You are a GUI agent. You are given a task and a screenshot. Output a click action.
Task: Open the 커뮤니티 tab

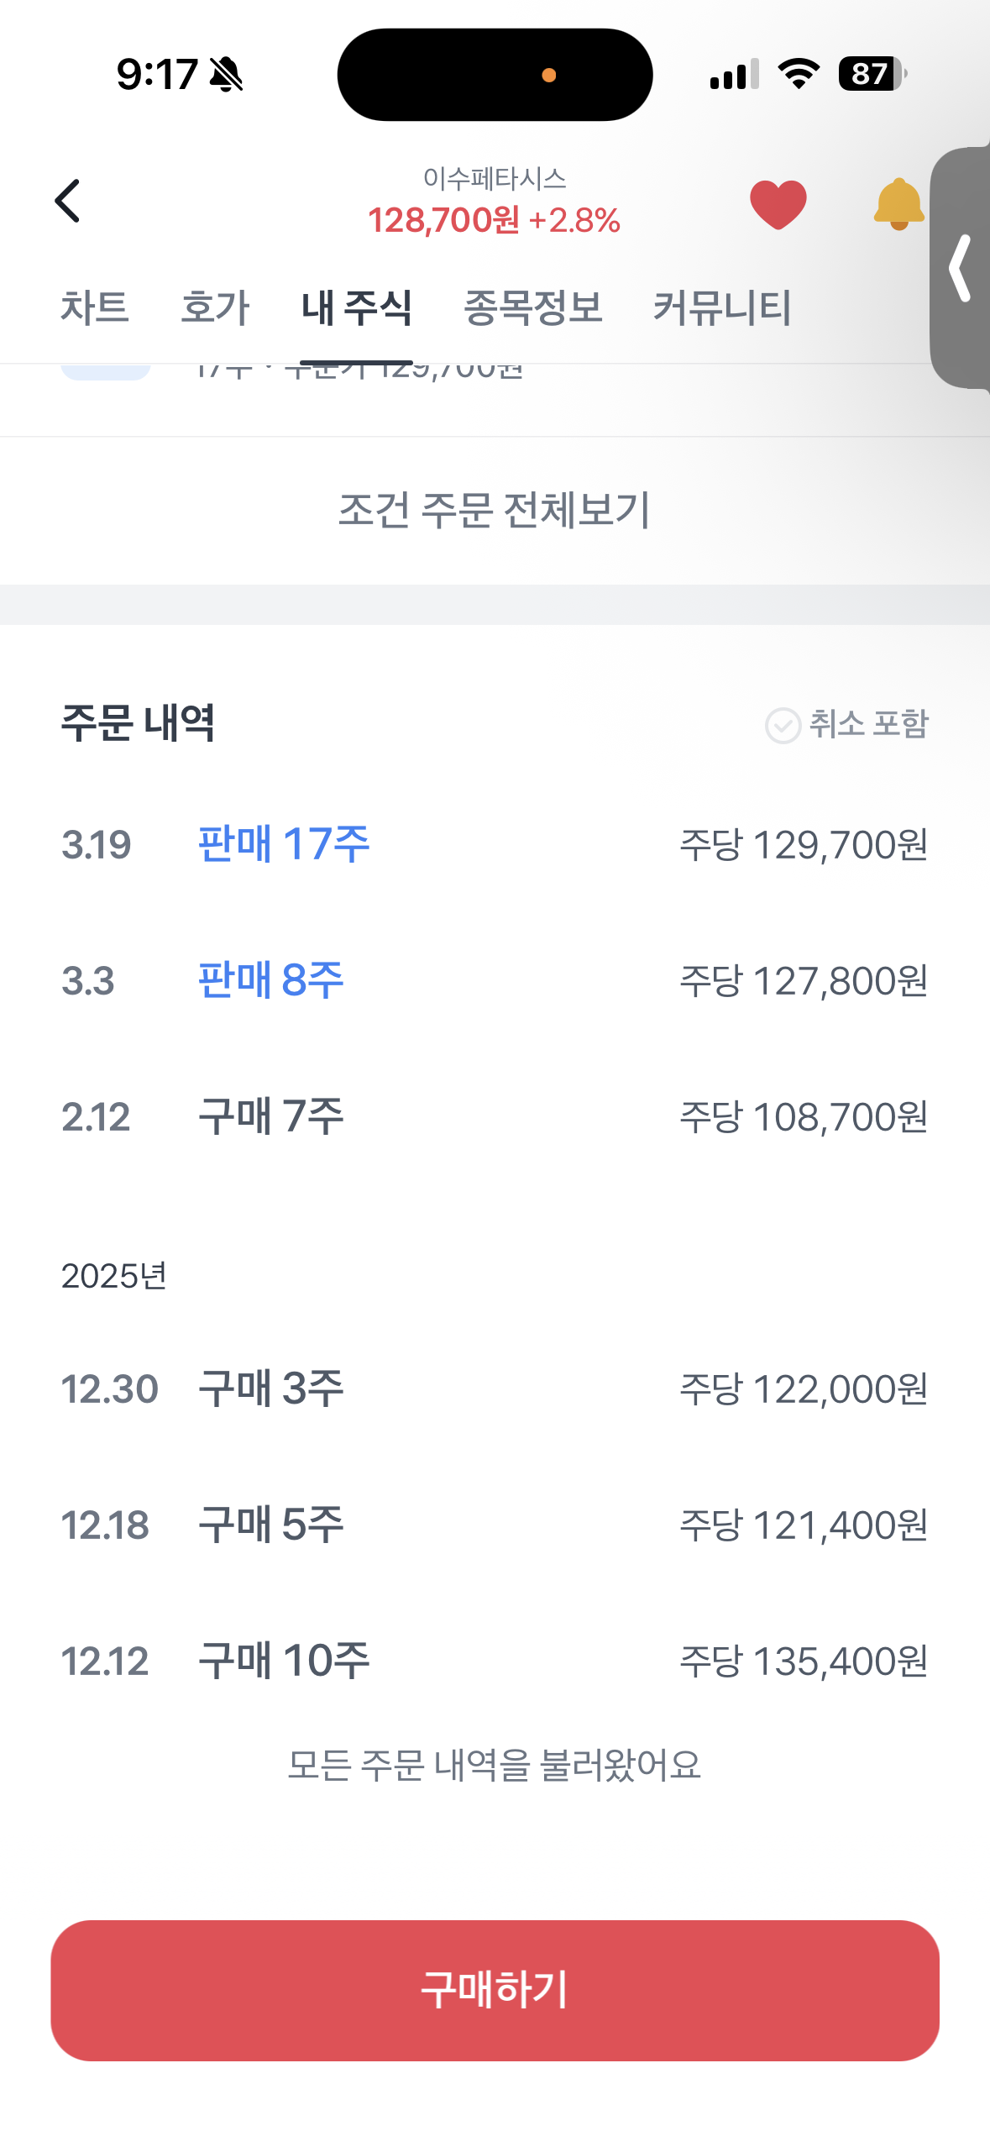pyautogui.click(x=722, y=307)
